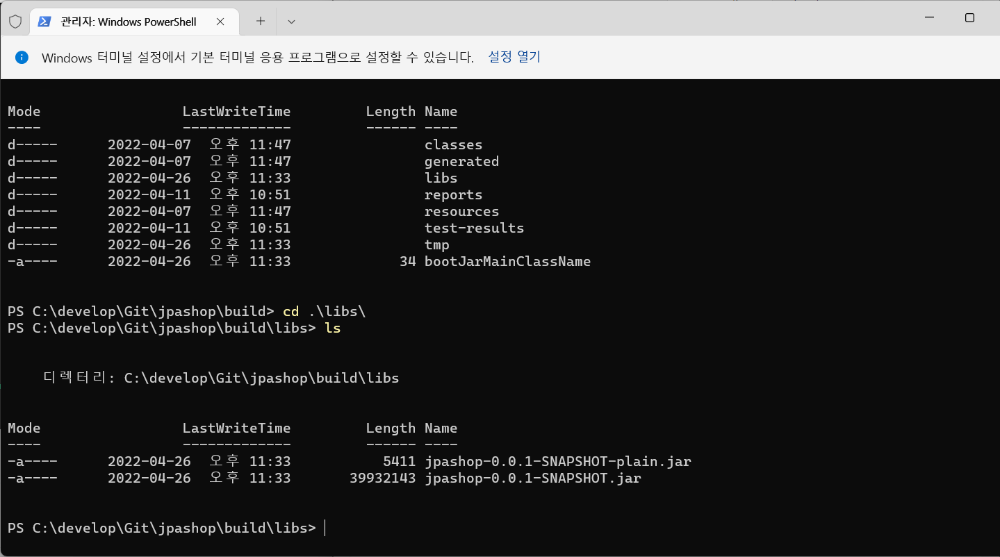The image size is (1000, 557).
Task: Click the 'generated' directory name
Action: point(461,161)
